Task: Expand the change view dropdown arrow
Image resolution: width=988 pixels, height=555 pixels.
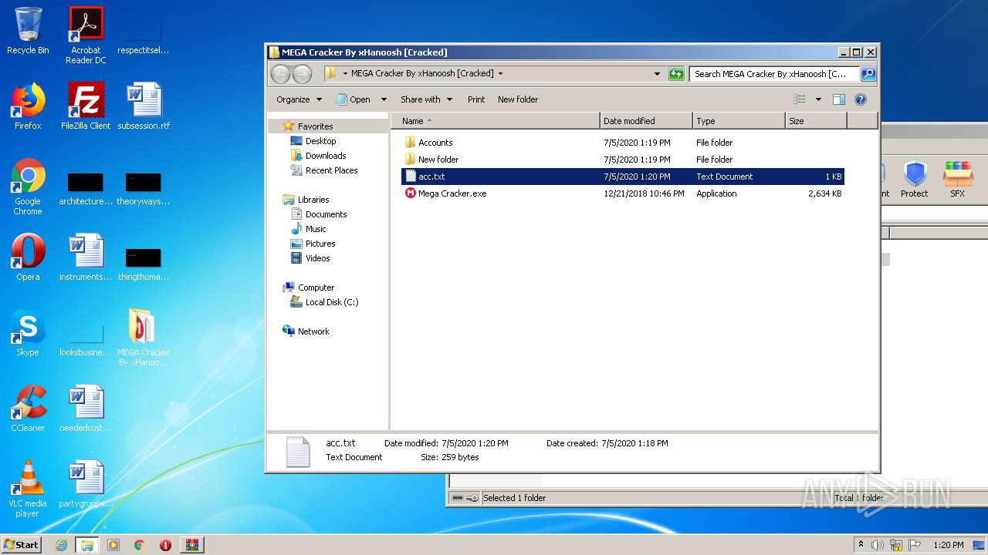Action: point(818,99)
